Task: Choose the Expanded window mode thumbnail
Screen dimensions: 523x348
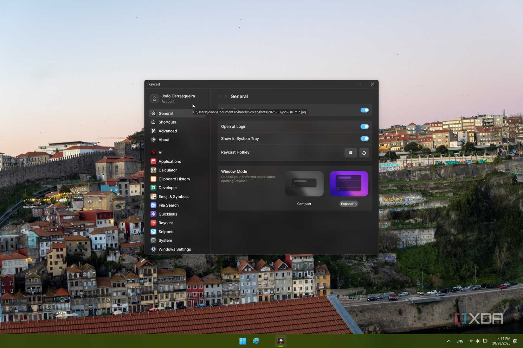Action: pyautogui.click(x=349, y=184)
